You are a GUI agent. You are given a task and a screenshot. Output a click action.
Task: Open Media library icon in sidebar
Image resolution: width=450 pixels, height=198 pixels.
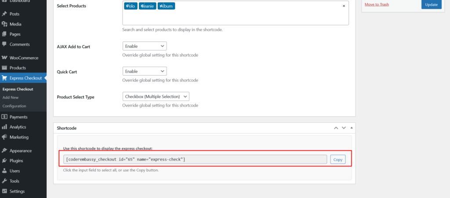(x=4, y=24)
